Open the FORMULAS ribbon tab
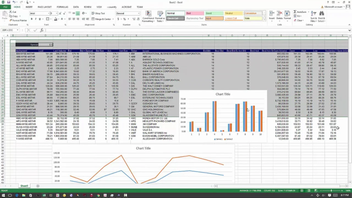 (62, 7)
